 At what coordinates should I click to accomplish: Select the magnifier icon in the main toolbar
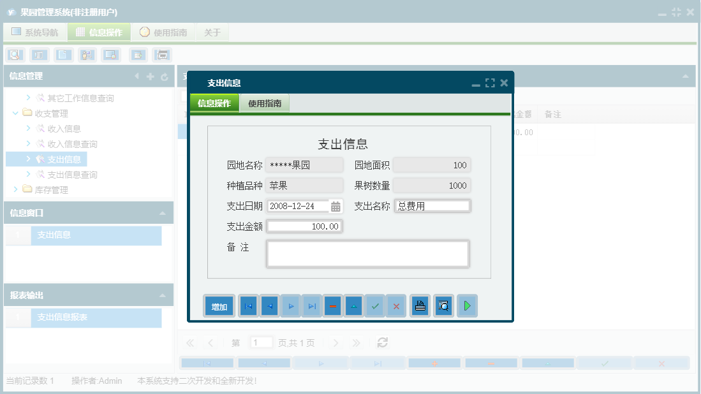click(14, 55)
